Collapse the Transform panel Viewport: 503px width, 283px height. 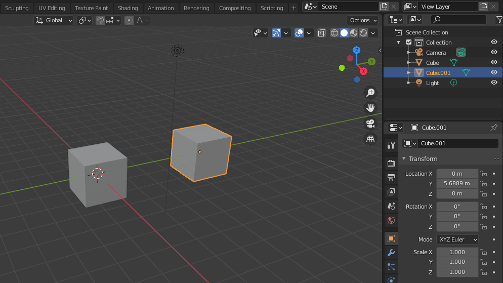click(x=404, y=158)
